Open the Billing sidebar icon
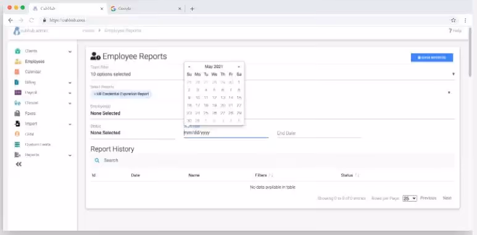The width and height of the screenshot is (477, 235). pos(17,83)
